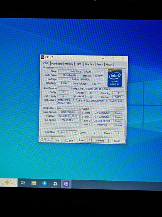Click the Core Speed value 2892.75 MHz
This screenshot has width=162, height=217.
tap(68, 112)
